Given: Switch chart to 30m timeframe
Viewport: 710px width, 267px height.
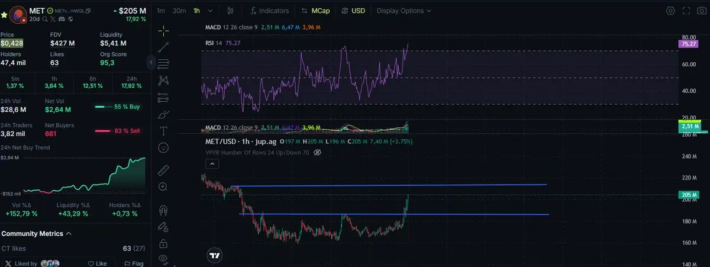Looking at the screenshot, I should pos(179,11).
